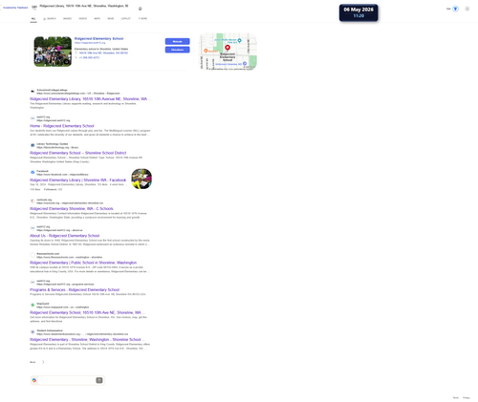The height and width of the screenshot is (402, 478).
Task: Open Ridgecrest Elementary Public School in Shoreline result
Action: point(83,263)
